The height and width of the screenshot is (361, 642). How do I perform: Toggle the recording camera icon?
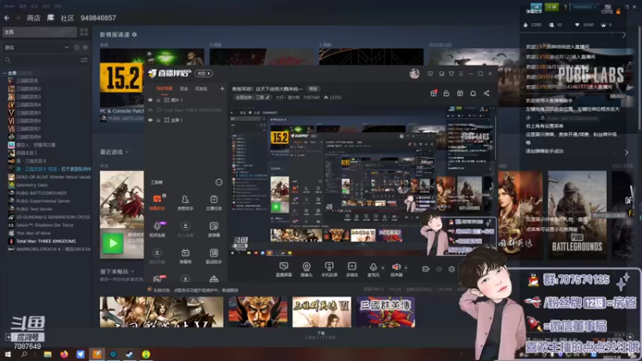426,270
